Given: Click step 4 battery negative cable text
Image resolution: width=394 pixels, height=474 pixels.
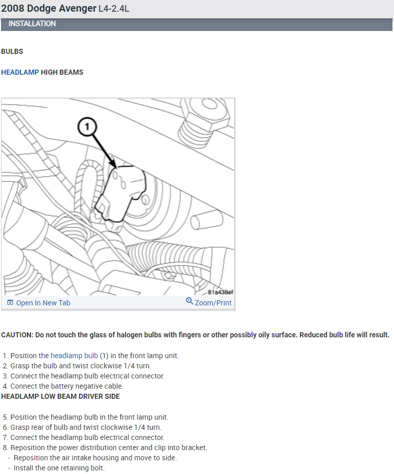Looking at the screenshot, I should click(63, 386).
